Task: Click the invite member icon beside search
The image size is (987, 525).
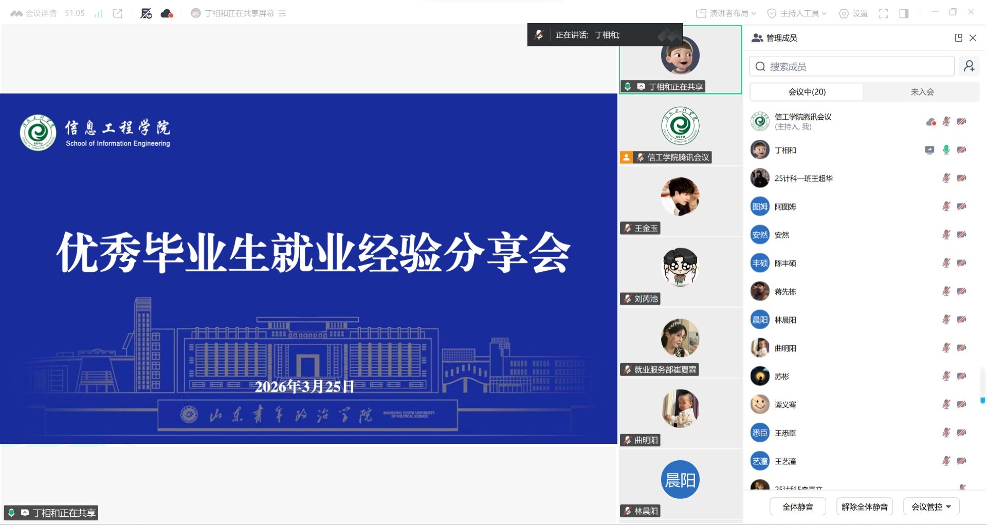Action: pyautogui.click(x=969, y=66)
